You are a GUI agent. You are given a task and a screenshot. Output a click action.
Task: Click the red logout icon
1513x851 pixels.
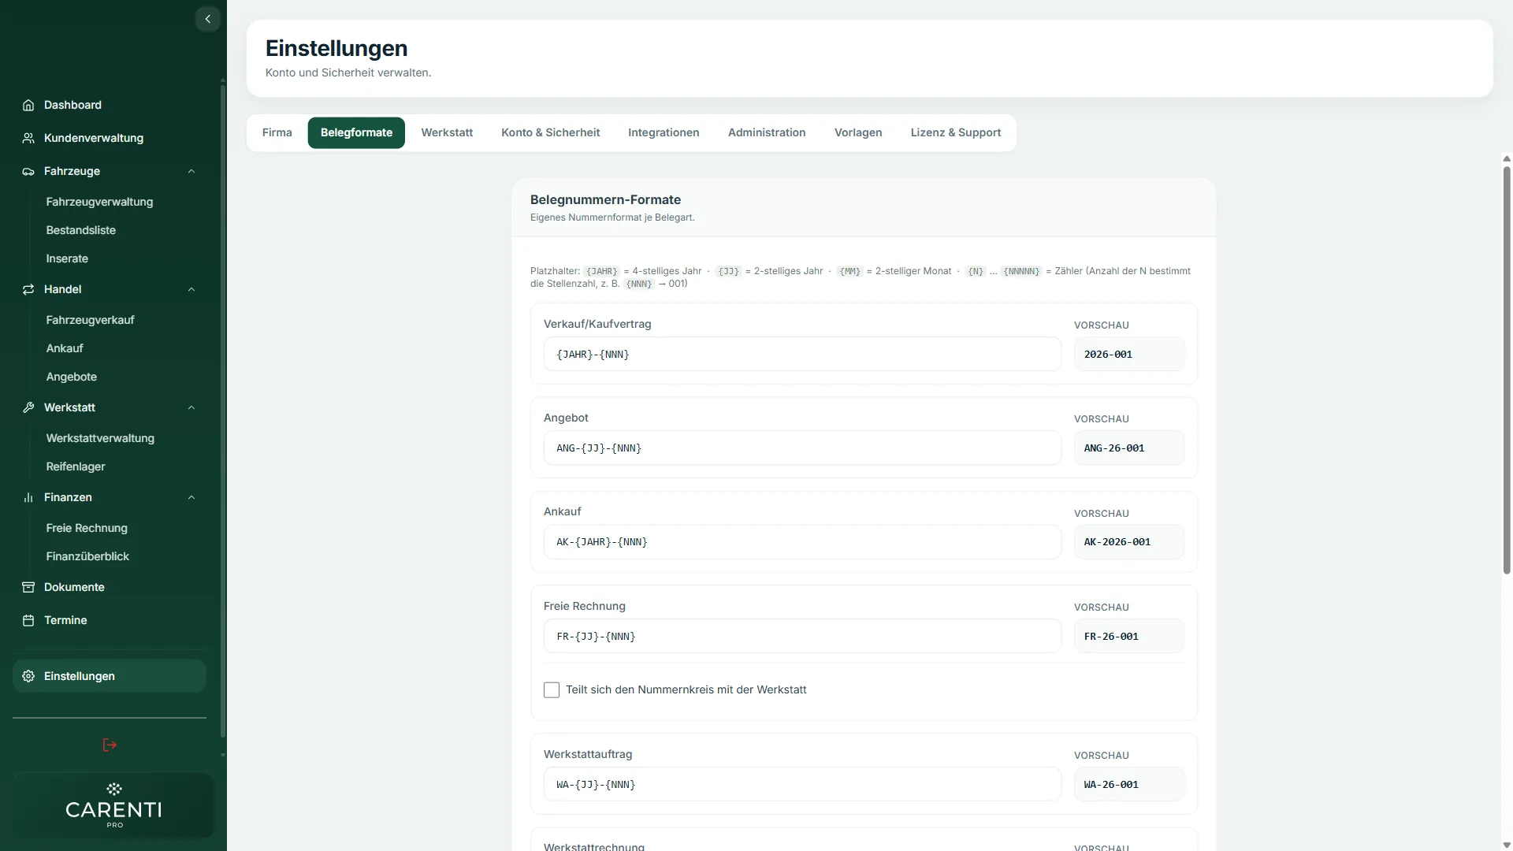[x=110, y=745]
